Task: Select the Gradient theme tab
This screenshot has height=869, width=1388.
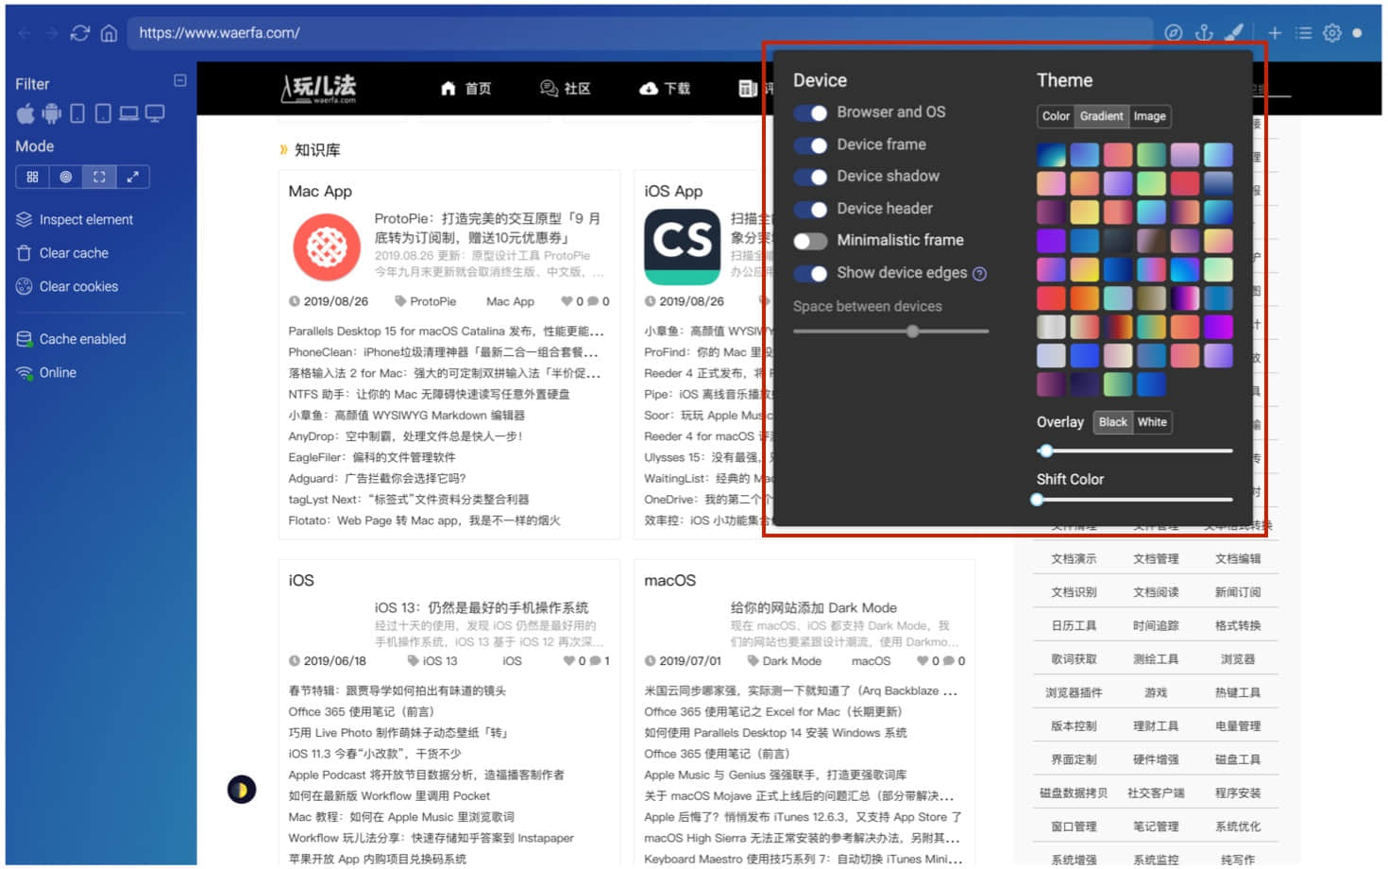Action: point(1102,116)
